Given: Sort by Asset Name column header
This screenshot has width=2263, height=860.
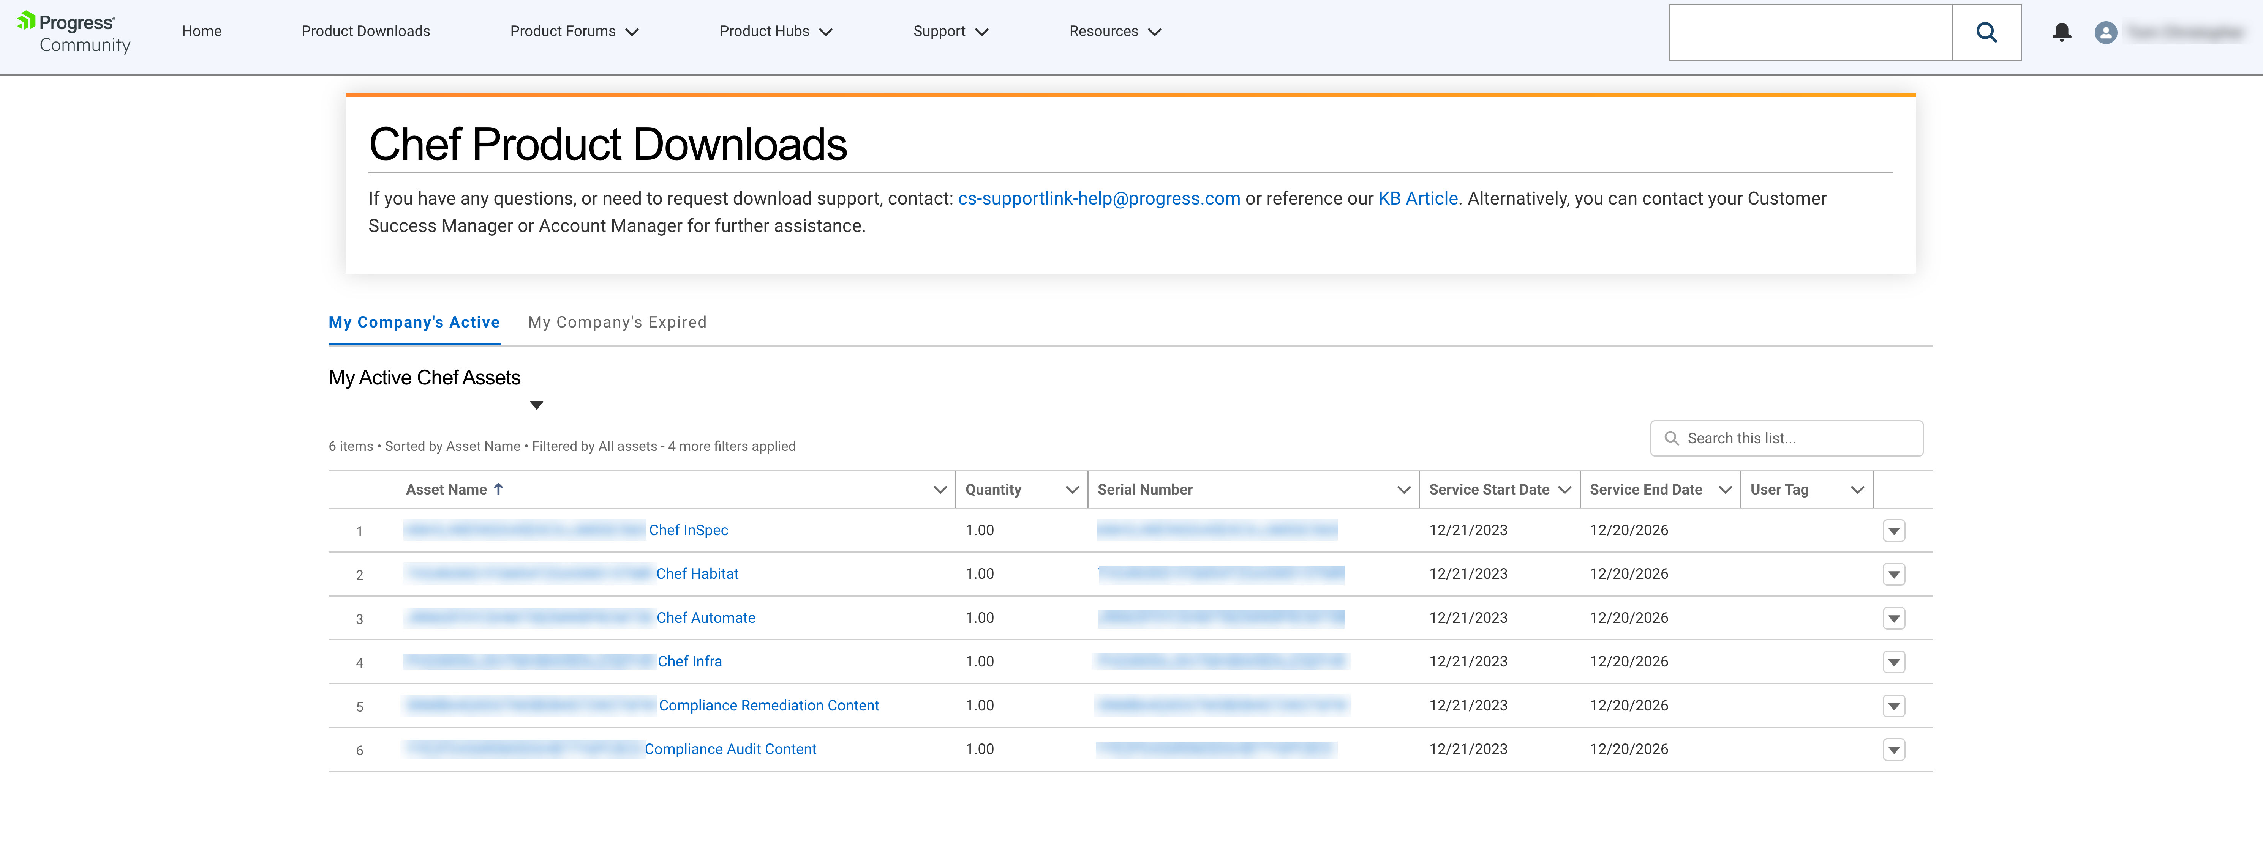Looking at the screenshot, I should click(446, 490).
